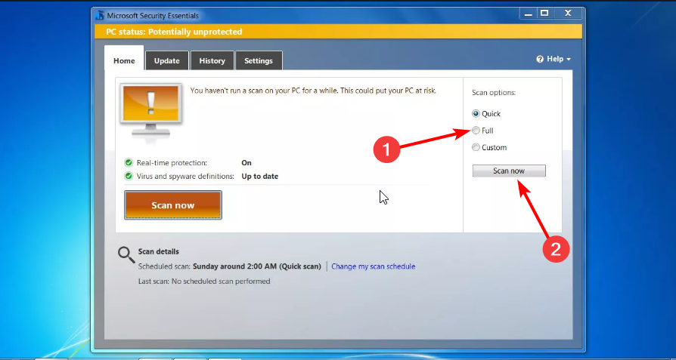Click 'Last scan: No scheduled scan performed' text

[x=204, y=282]
